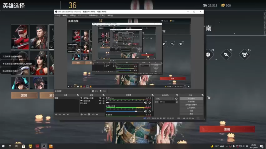Move scene down in Scenes panel
This screenshot has height=149, width=266.
(68, 114)
